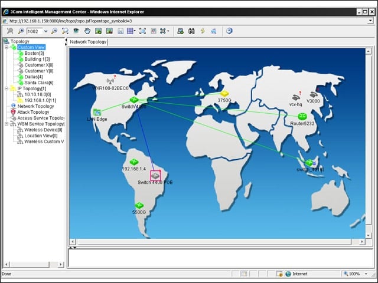The image size is (378, 283).
Task: Select the Switch 4400 node on map
Action: coord(134,100)
